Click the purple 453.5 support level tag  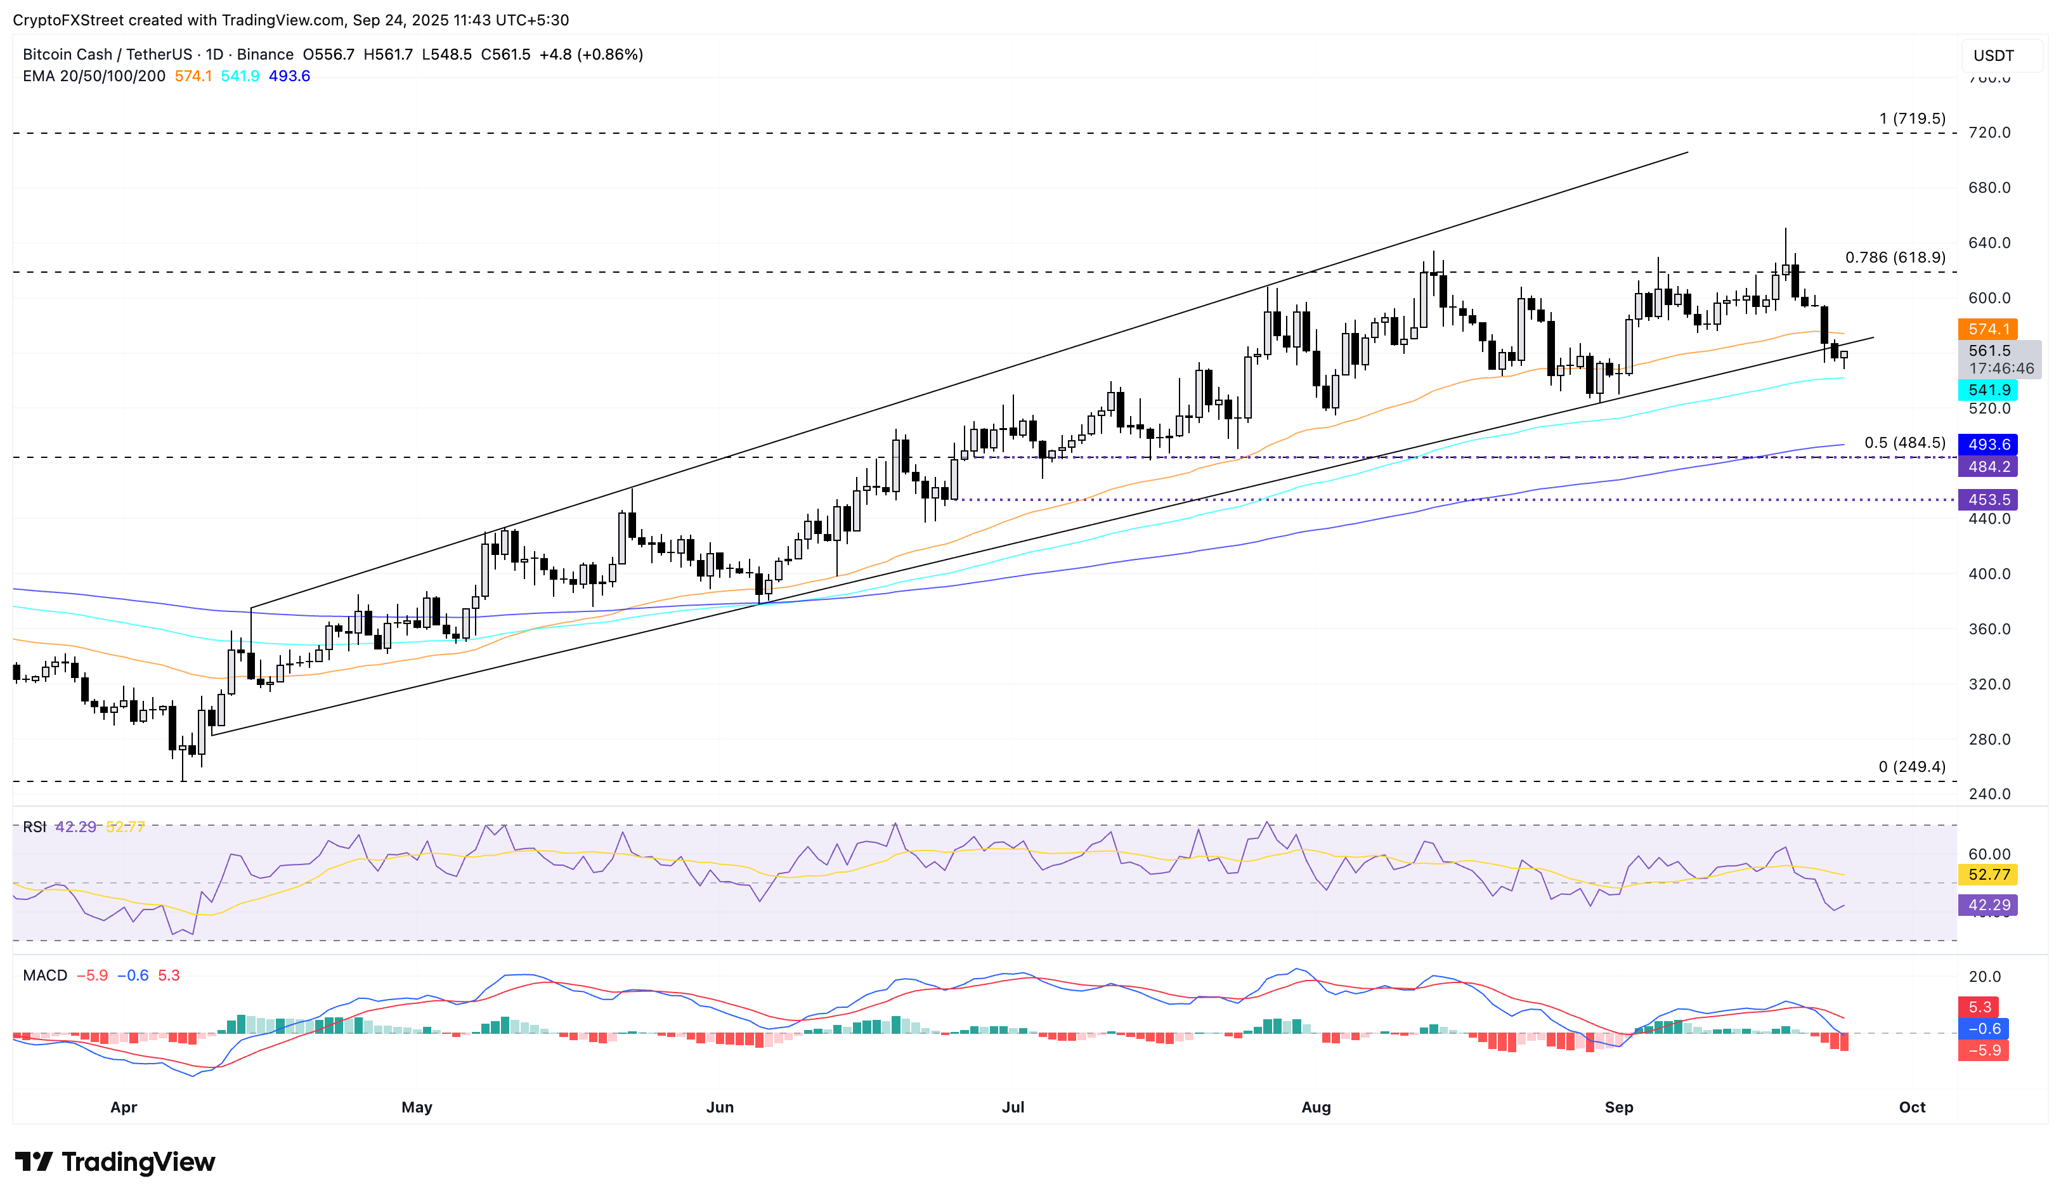[x=1987, y=499]
